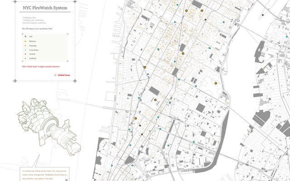Select anomaly marker below the top-right firehouse marker
290x181 pixels.
click(205, 19)
